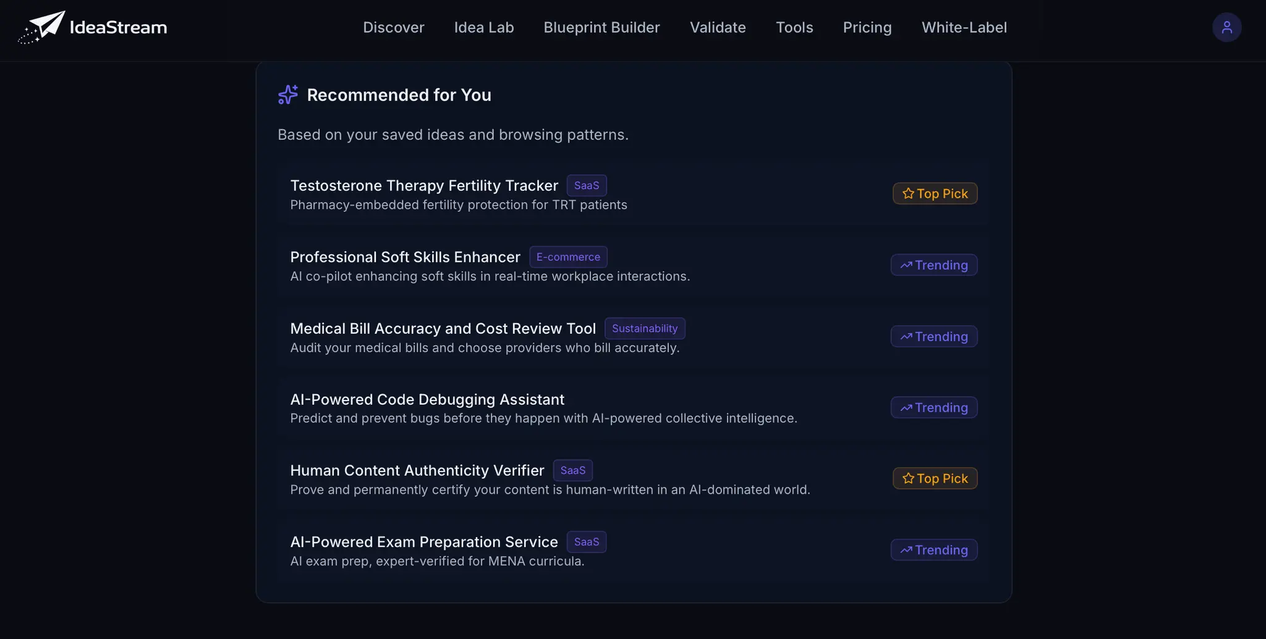Open Human Content Authenticity Verifier idea
Image resolution: width=1266 pixels, height=639 pixels.
(x=417, y=470)
